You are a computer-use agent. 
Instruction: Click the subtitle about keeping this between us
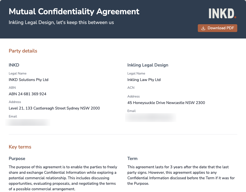click(61, 22)
